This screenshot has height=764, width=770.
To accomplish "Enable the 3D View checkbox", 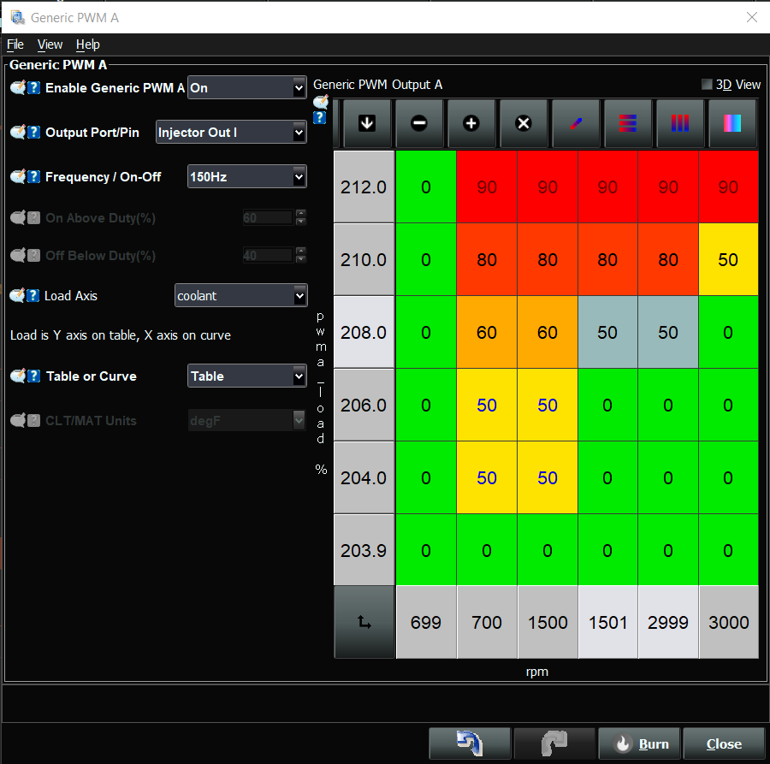I will pyautogui.click(x=707, y=85).
